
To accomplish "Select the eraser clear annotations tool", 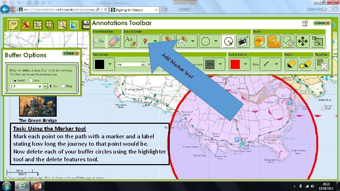I will pos(114,41).
